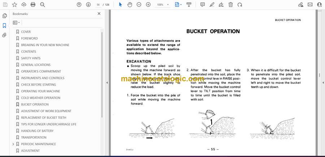
Task: Click the trash delete icon
Action: point(230,5)
